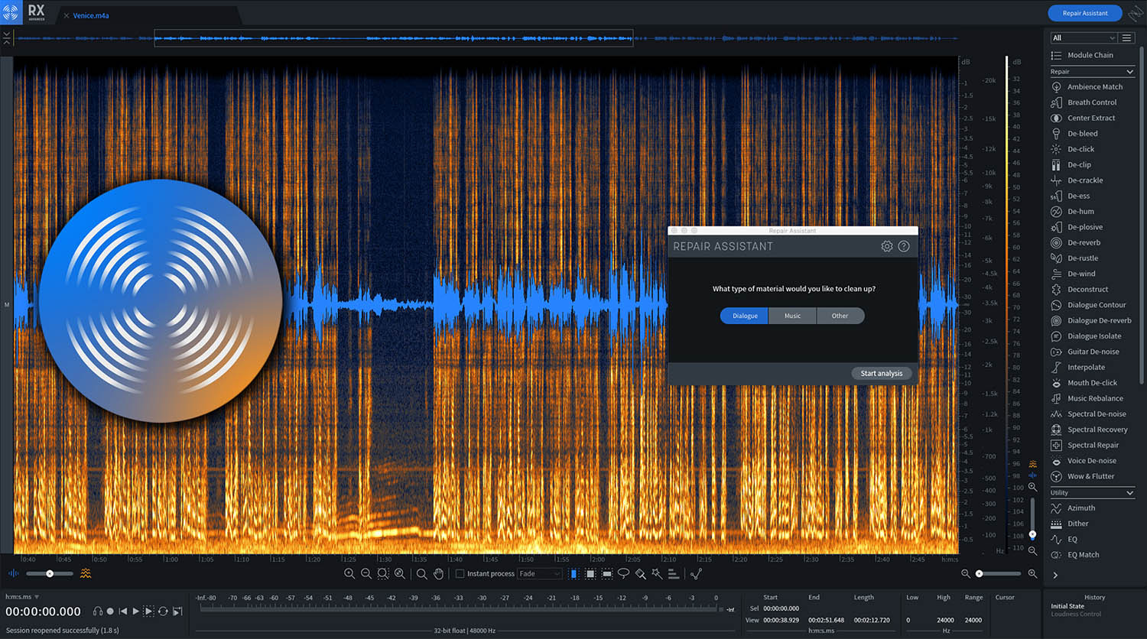The image size is (1147, 639).
Task: Choose Other as material type
Action: click(840, 316)
